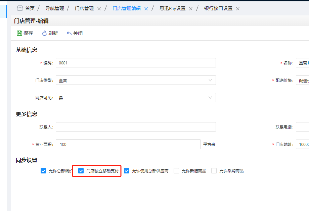Open the 网店可见 dropdown showing 是
309x211 pixels.
[x=136, y=98]
